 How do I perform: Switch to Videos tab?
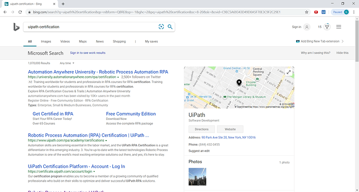tap(65, 42)
